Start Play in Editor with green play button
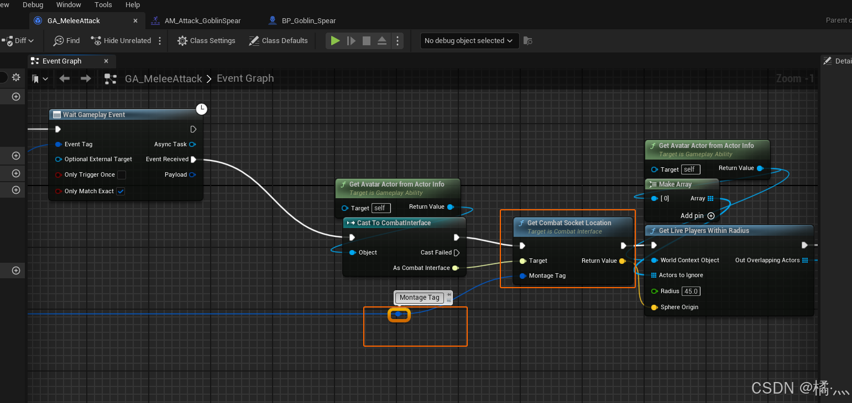The image size is (852, 403). click(335, 41)
